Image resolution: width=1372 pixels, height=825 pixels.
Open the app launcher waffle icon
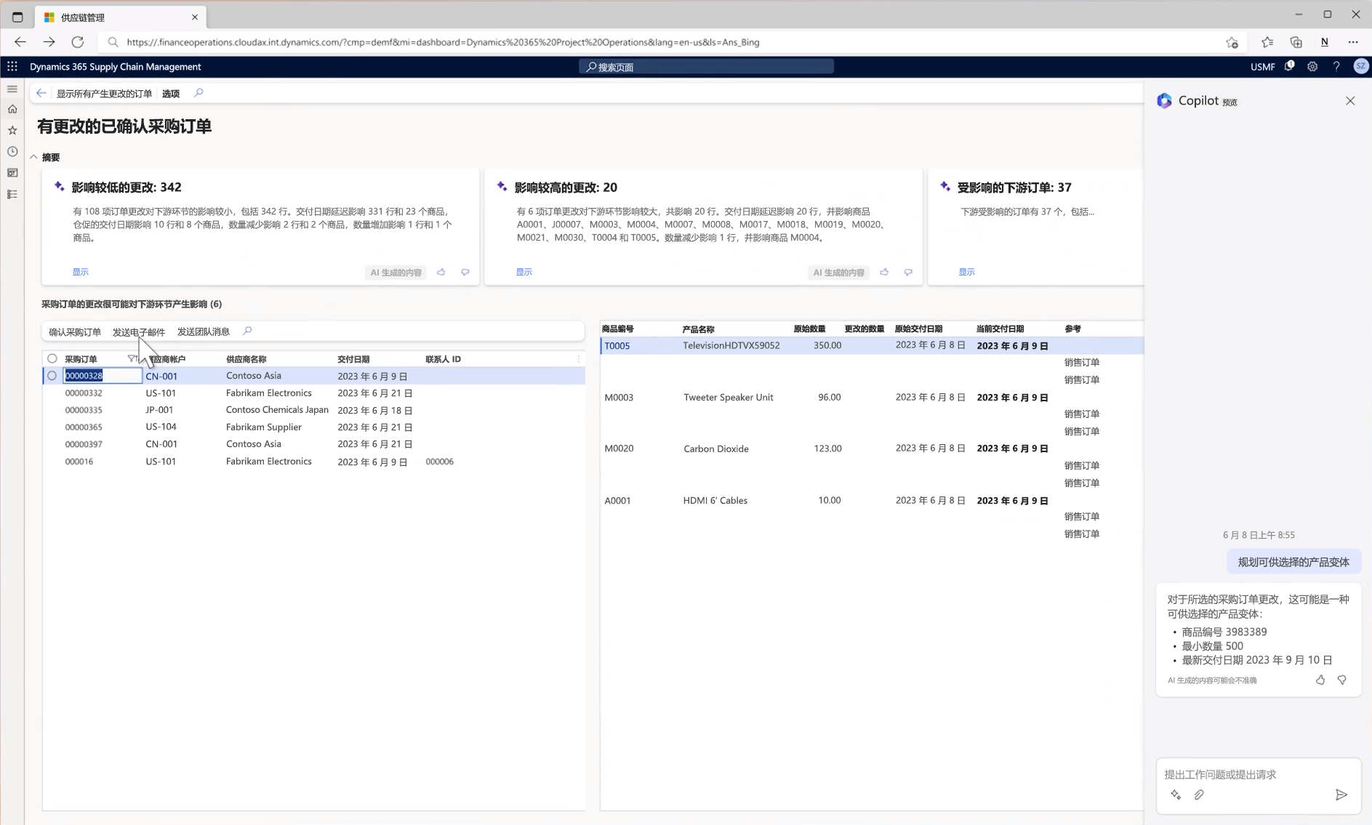click(12, 66)
